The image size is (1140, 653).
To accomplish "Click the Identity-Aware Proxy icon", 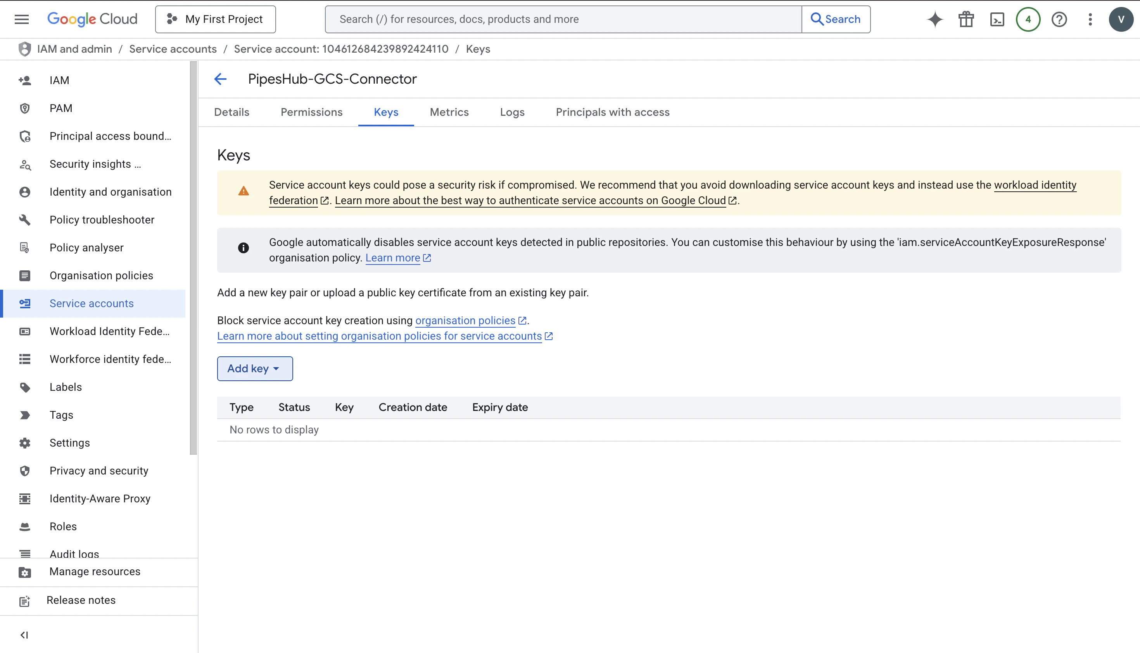I will (25, 499).
